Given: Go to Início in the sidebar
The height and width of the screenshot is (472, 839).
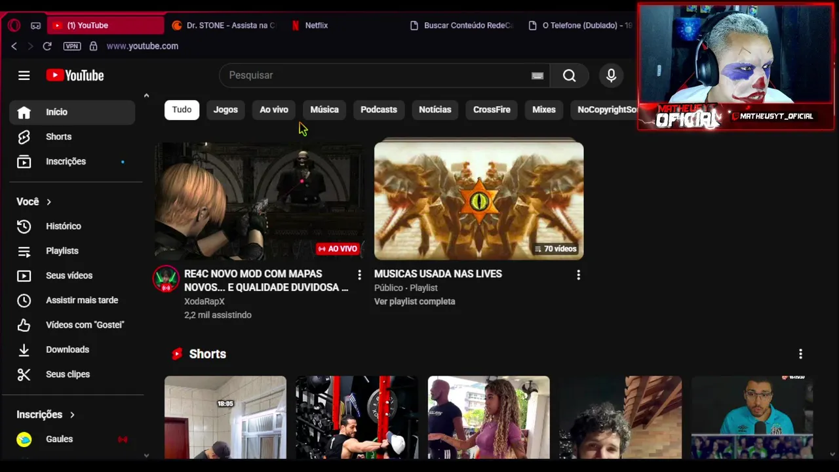Looking at the screenshot, I should 72,112.
